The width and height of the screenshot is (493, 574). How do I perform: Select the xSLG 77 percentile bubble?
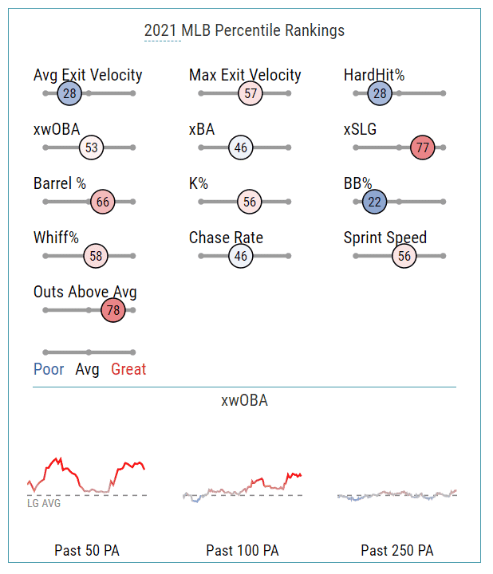point(423,147)
